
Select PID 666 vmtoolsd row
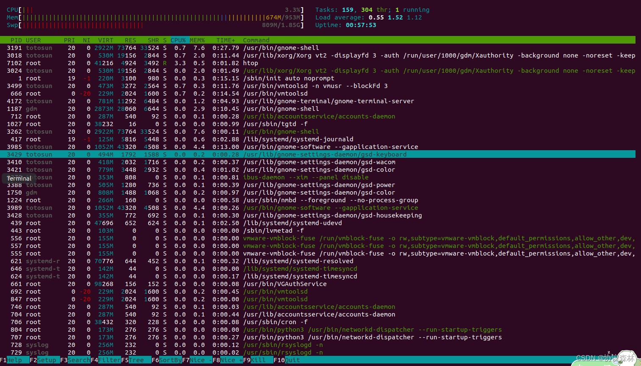[x=318, y=94]
